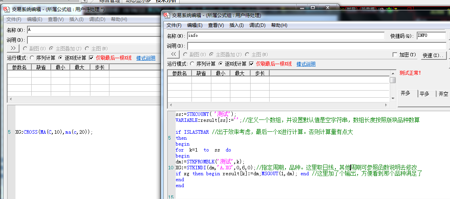Viewport: 450px width, 199px height.
Task: Collapse panel with << button in info window
Action: coord(173,54)
